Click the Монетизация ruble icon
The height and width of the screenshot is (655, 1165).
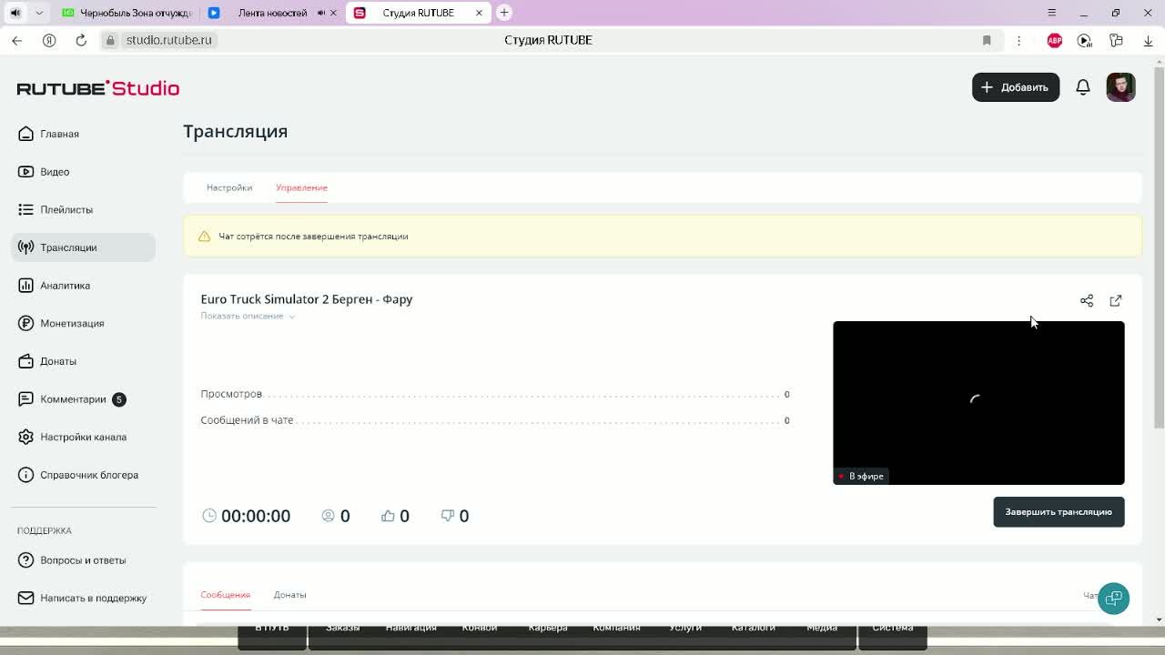click(x=25, y=323)
